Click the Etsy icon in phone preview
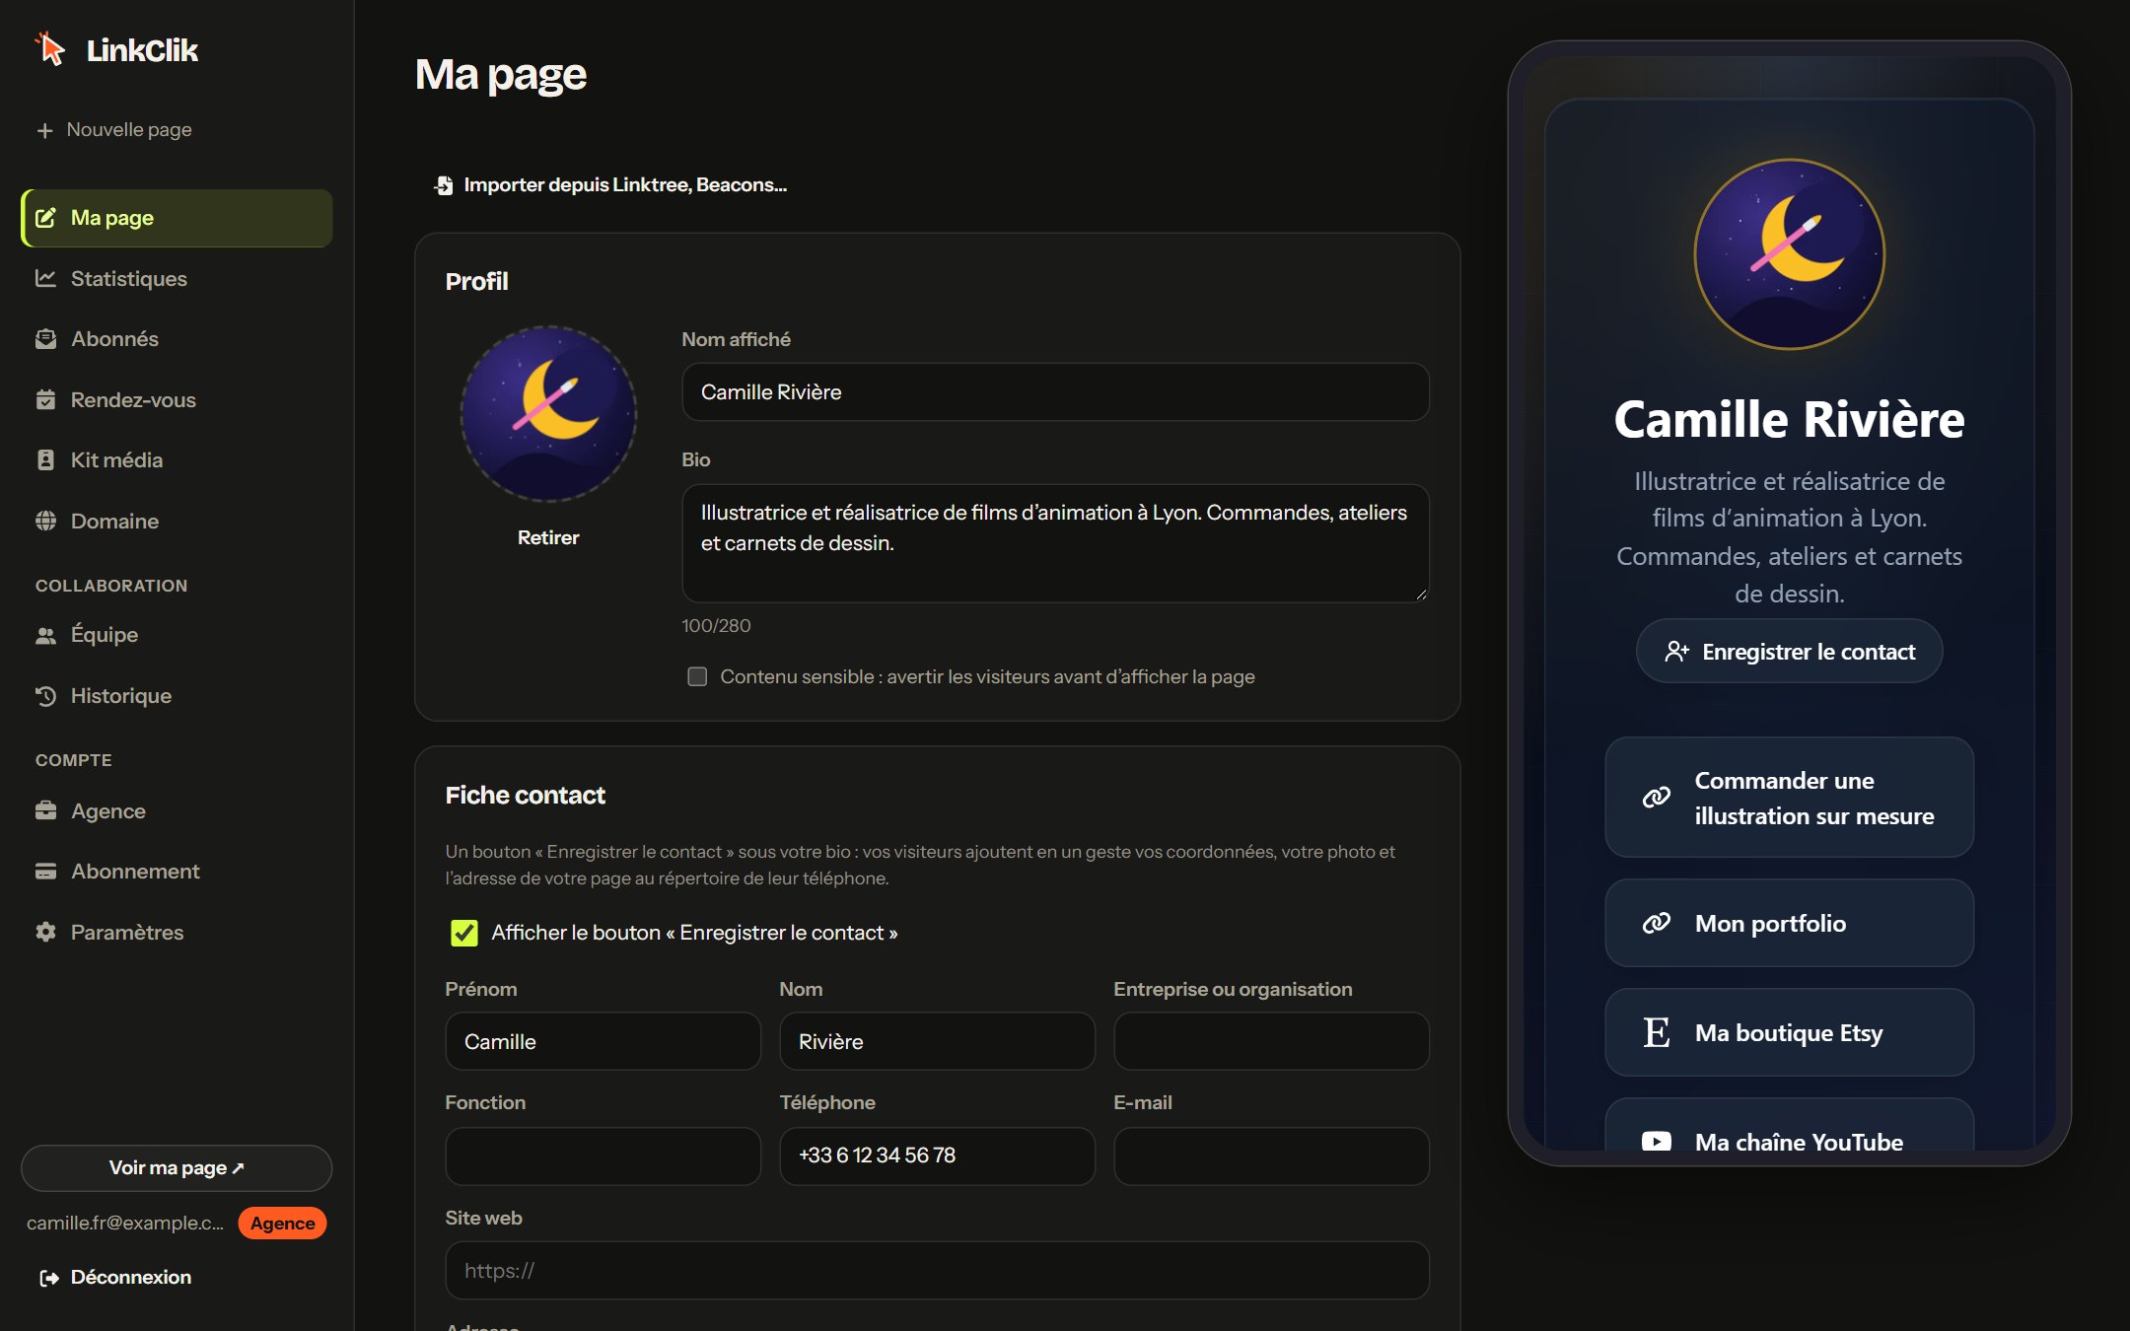Viewport: 2130px width, 1331px height. [x=1657, y=1032]
